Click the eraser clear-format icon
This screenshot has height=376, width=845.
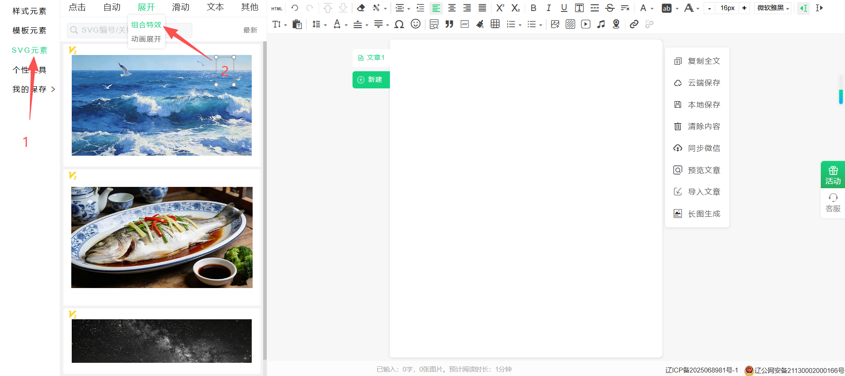coord(361,8)
